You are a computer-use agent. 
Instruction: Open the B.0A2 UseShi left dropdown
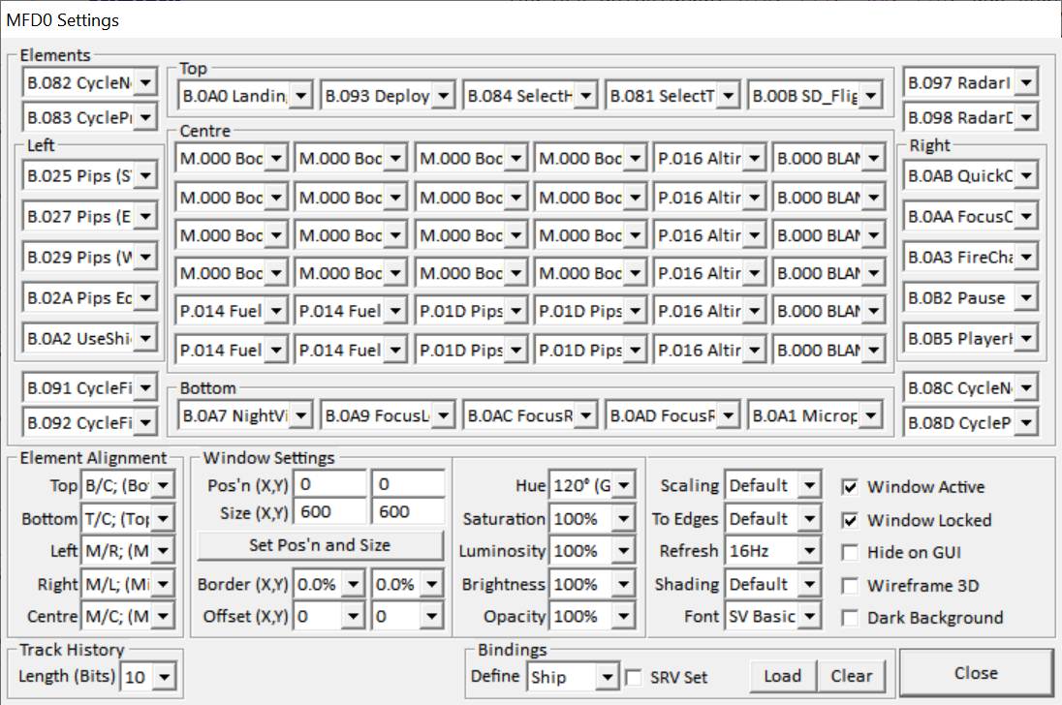click(x=89, y=338)
